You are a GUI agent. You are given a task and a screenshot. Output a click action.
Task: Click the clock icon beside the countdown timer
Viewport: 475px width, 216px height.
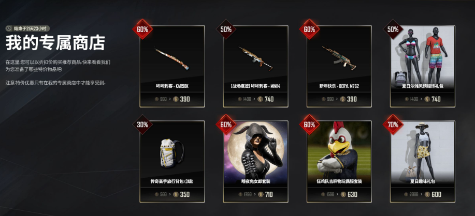click(9, 28)
